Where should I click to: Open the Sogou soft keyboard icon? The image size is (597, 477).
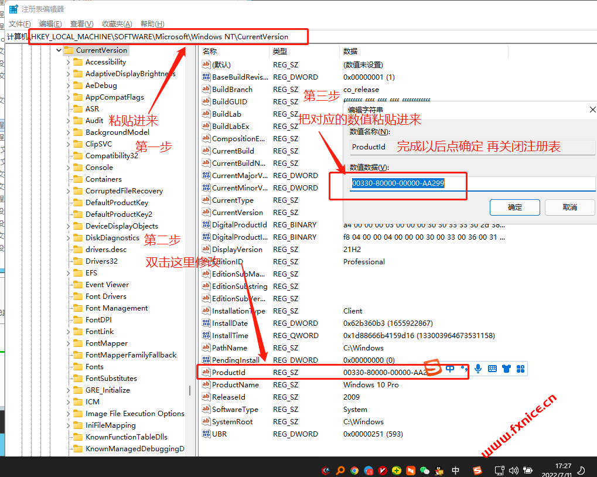tap(492, 369)
